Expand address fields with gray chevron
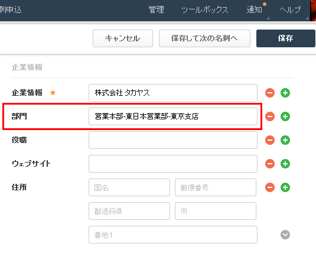 coord(285,235)
